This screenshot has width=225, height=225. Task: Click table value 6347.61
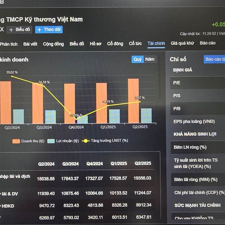click(x=144, y=217)
